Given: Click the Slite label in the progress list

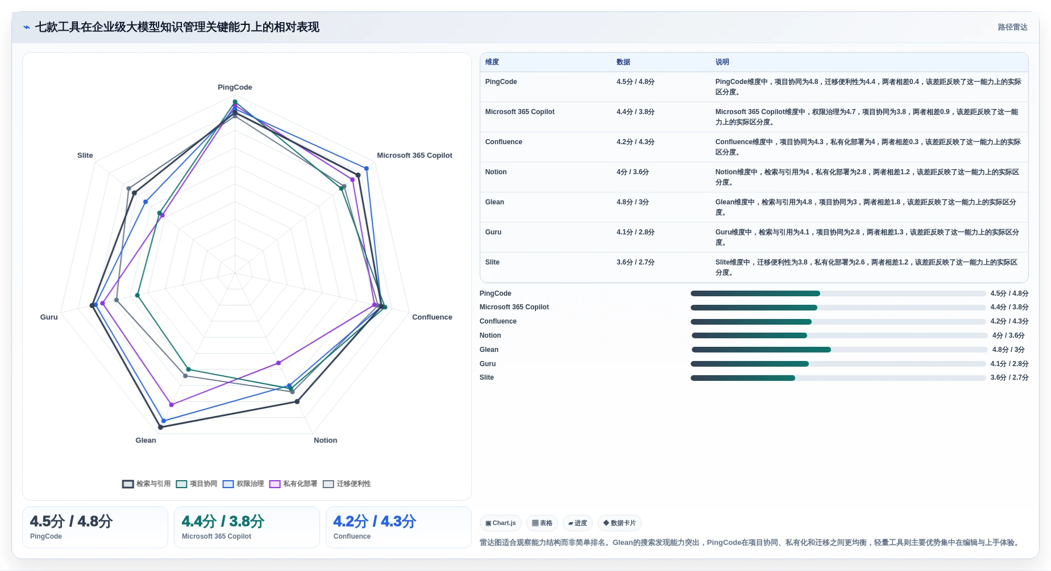Looking at the screenshot, I should tap(487, 377).
